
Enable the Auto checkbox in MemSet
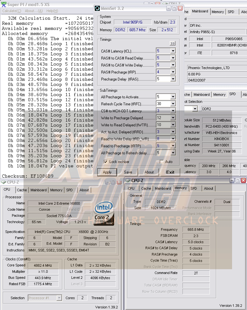pyautogui.click(x=161, y=162)
